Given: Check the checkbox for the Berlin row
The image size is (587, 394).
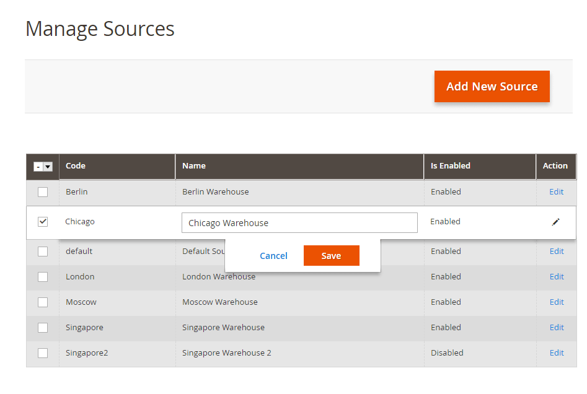Looking at the screenshot, I should pyautogui.click(x=42, y=192).
